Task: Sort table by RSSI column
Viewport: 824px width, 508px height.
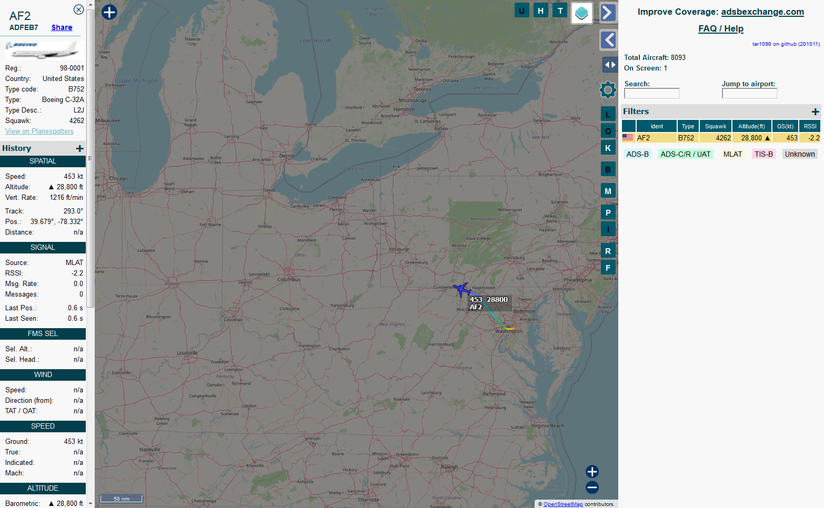Action: pyautogui.click(x=810, y=126)
